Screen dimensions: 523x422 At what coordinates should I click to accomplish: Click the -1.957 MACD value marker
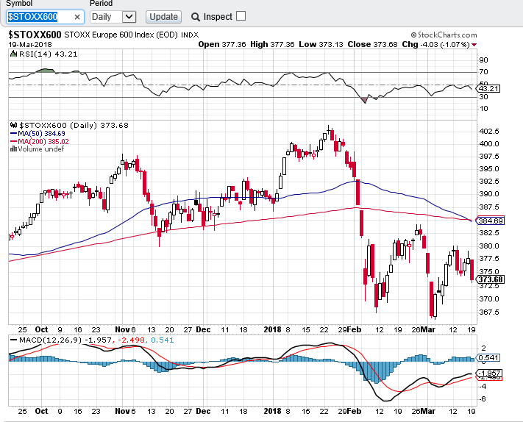click(489, 373)
